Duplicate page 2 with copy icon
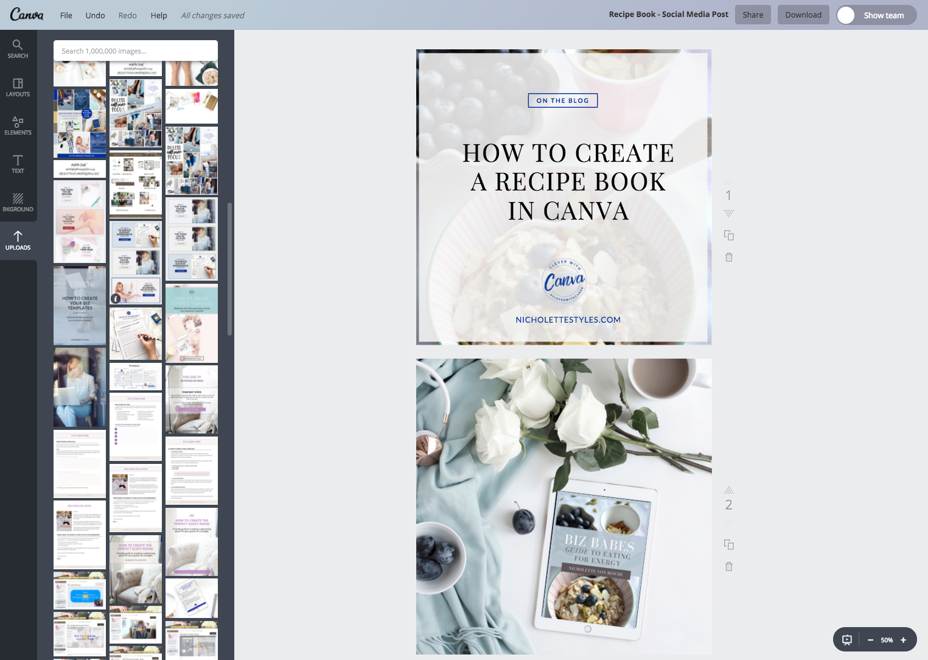Image resolution: width=928 pixels, height=660 pixels. point(728,544)
